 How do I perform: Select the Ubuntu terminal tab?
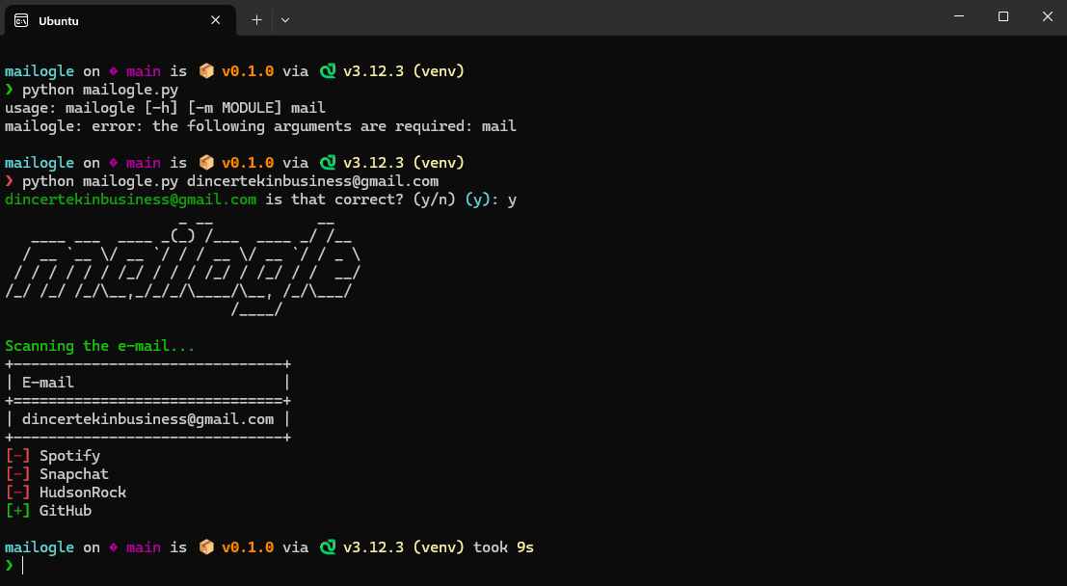[x=120, y=19]
